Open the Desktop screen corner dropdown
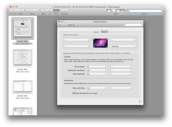 pyautogui.click(x=124, y=46)
